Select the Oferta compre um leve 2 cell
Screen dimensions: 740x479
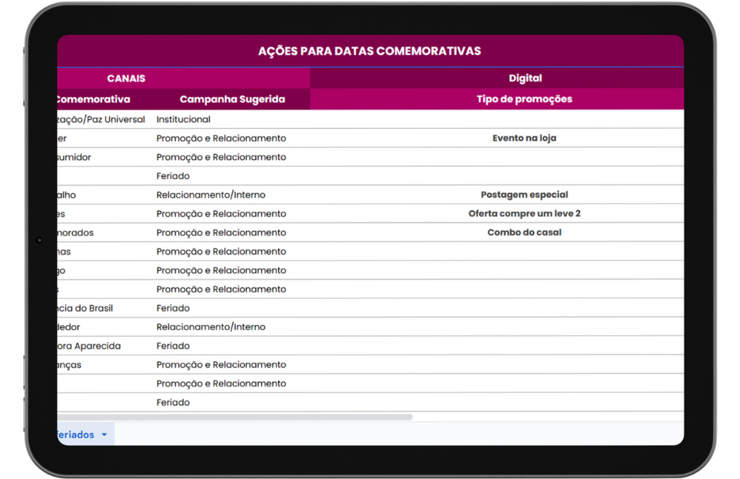pyautogui.click(x=524, y=213)
